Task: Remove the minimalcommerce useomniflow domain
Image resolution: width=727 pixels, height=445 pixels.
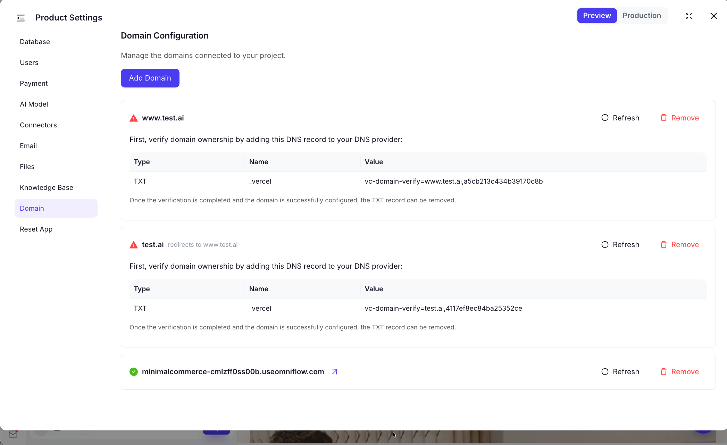Action: pyautogui.click(x=679, y=372)
